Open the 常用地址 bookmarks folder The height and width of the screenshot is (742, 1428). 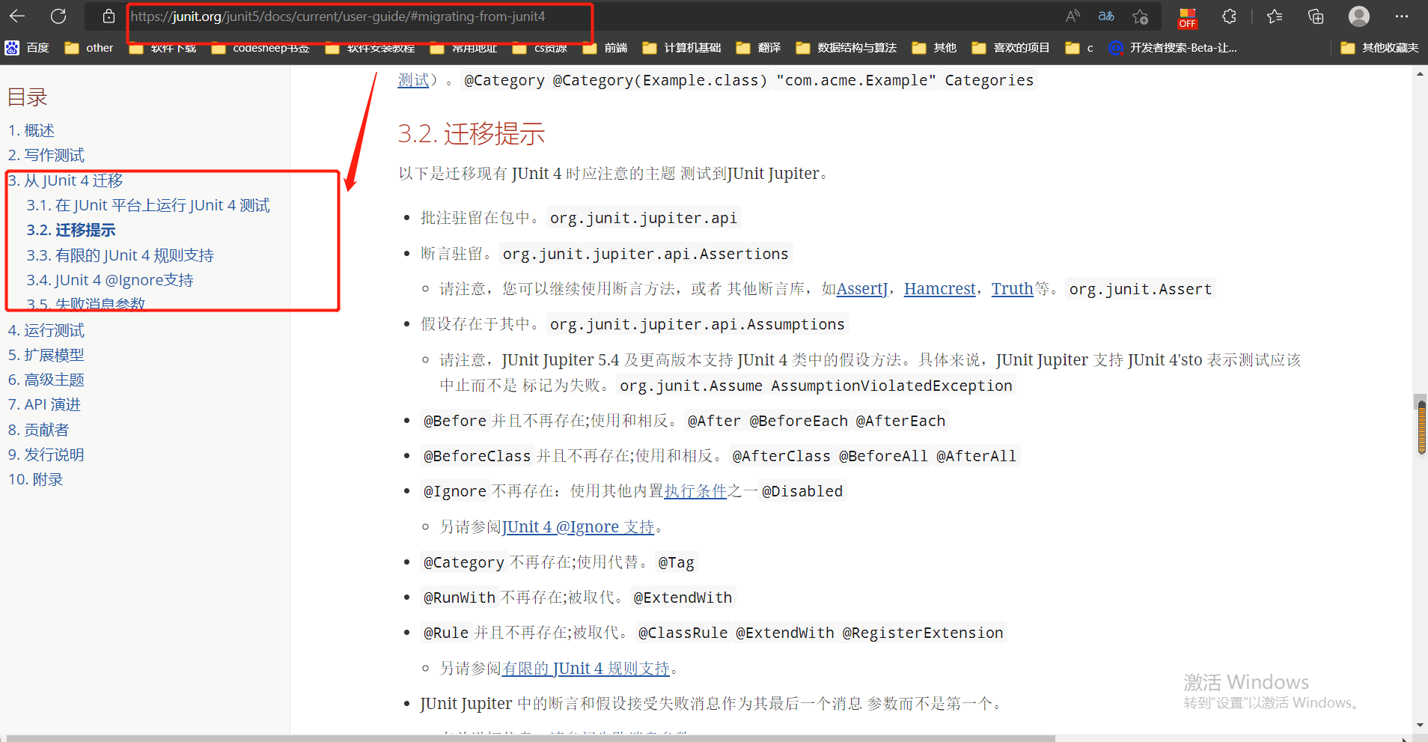tap(464, 48)
